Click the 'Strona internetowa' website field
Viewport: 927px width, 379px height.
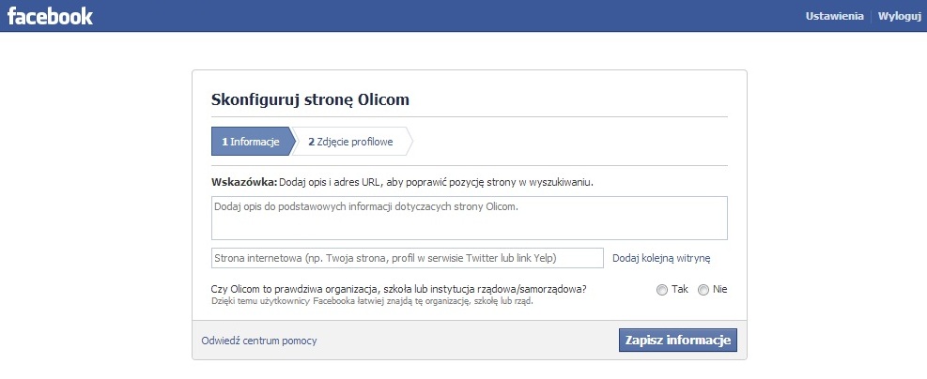(407, 258)
